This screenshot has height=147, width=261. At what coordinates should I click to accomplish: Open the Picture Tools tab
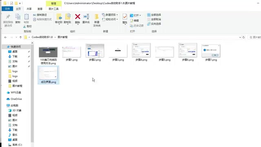[53, 9]
